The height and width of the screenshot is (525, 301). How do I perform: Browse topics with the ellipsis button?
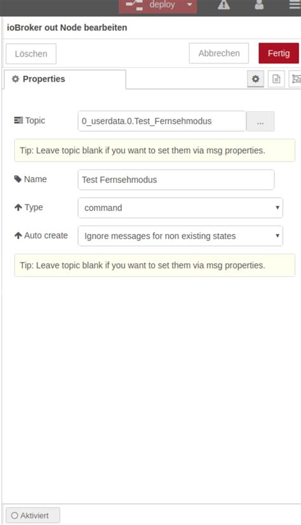(x=260, y=121)
